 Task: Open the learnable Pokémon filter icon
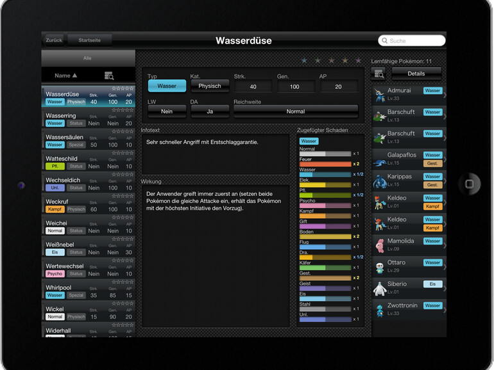(379, 74)
